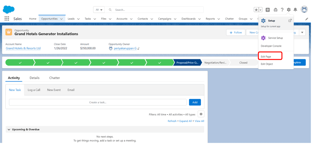Switch to the Details tab

(x=35, y=78)
